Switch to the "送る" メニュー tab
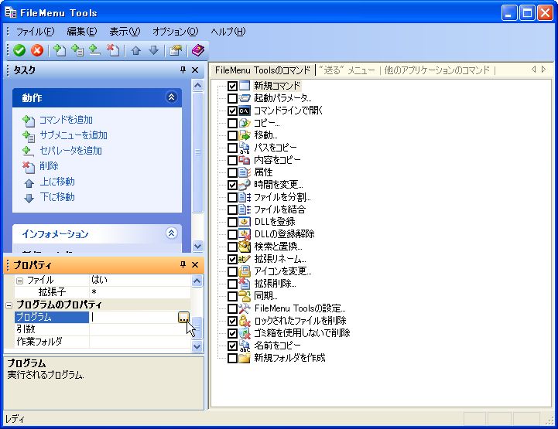The image size is (558, 429). coord(347,70)
